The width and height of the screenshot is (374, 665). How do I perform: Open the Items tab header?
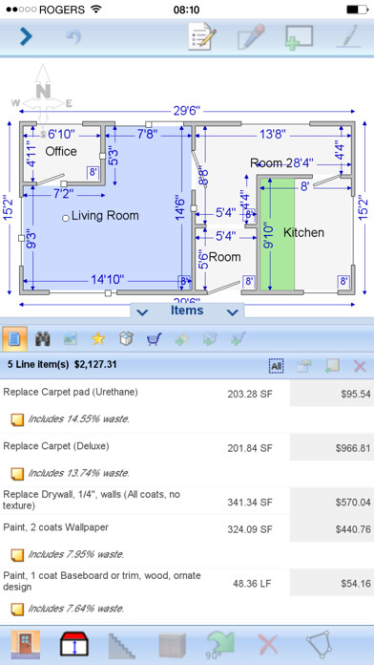coord(187,311)
